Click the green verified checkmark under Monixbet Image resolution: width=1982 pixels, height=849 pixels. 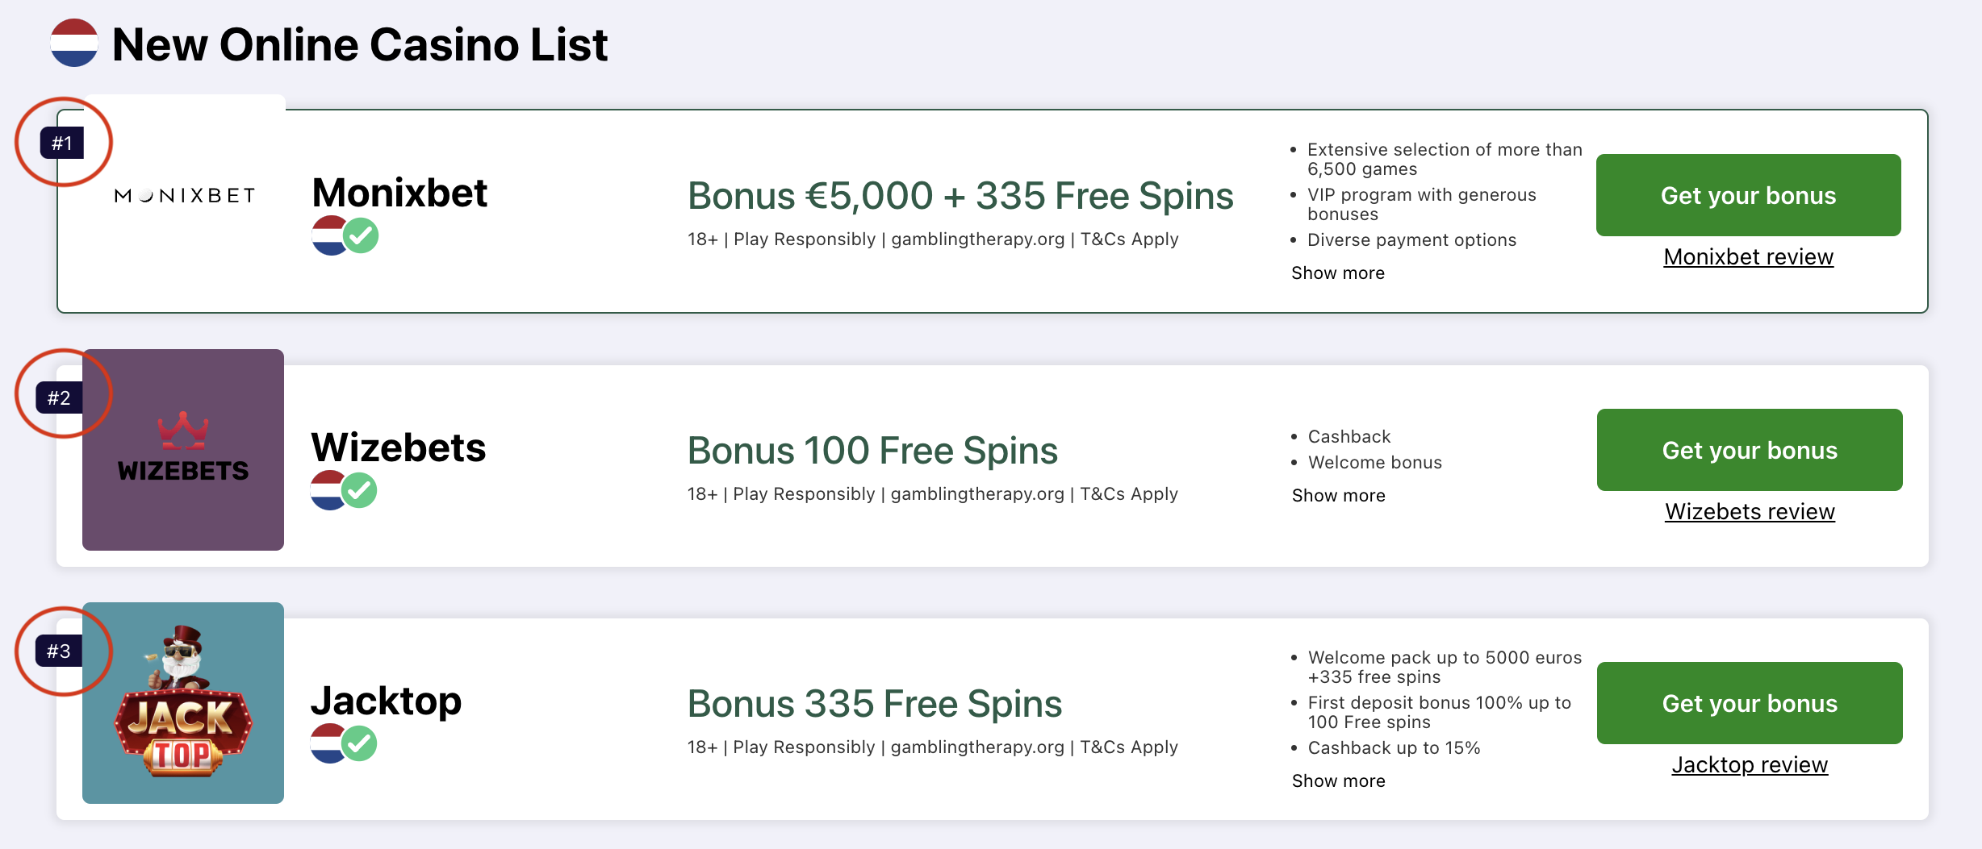(362, 235)
